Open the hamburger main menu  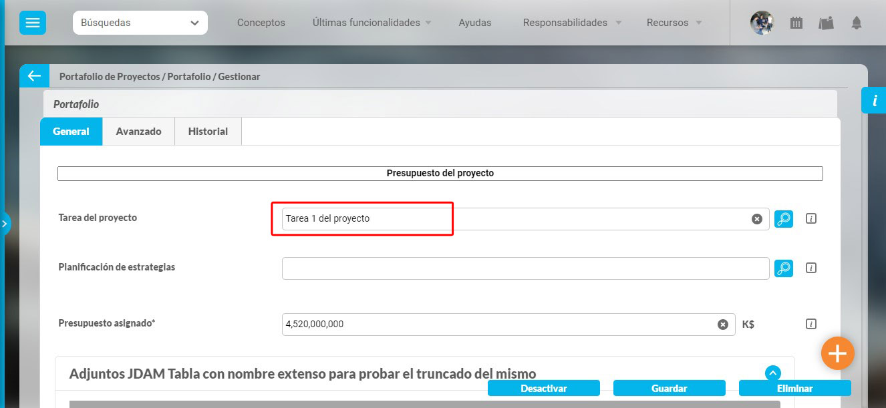(x=32, y=23)
